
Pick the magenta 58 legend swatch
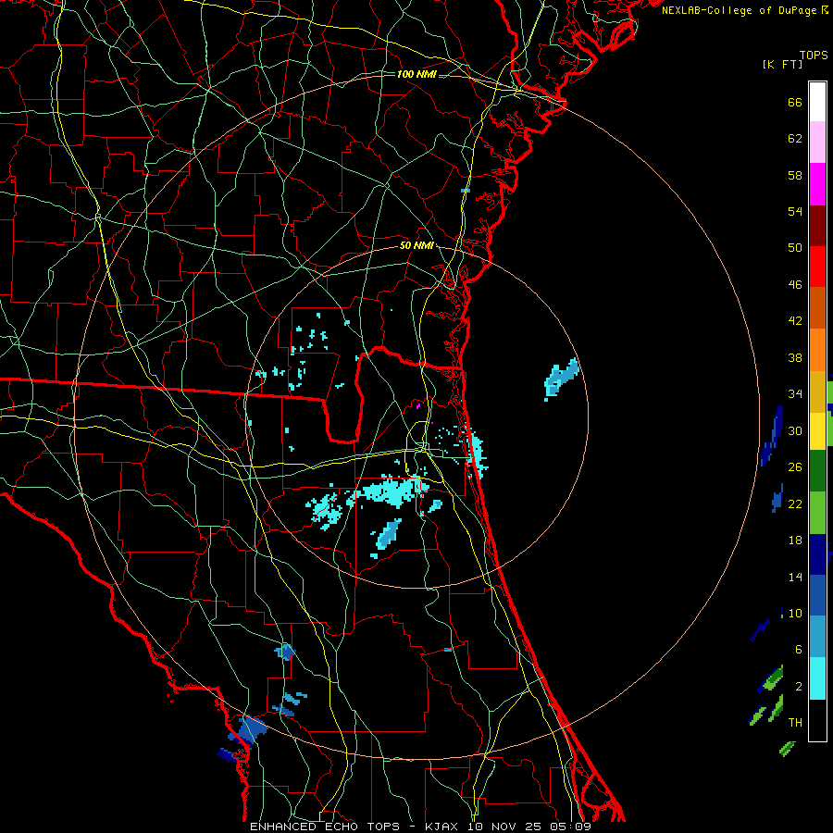click(817, 184)
